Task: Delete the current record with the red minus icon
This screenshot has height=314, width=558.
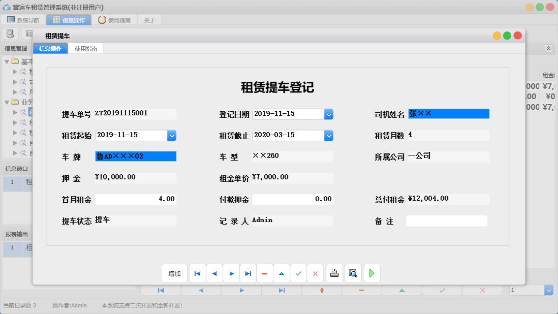Action: 265,273
